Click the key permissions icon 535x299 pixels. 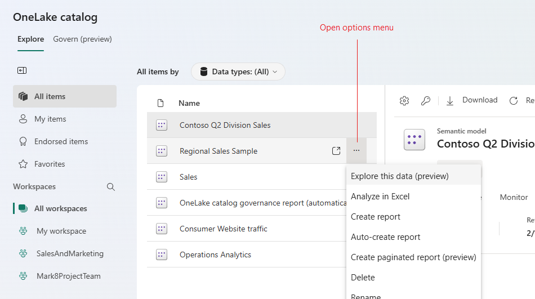tap(426, 101)
